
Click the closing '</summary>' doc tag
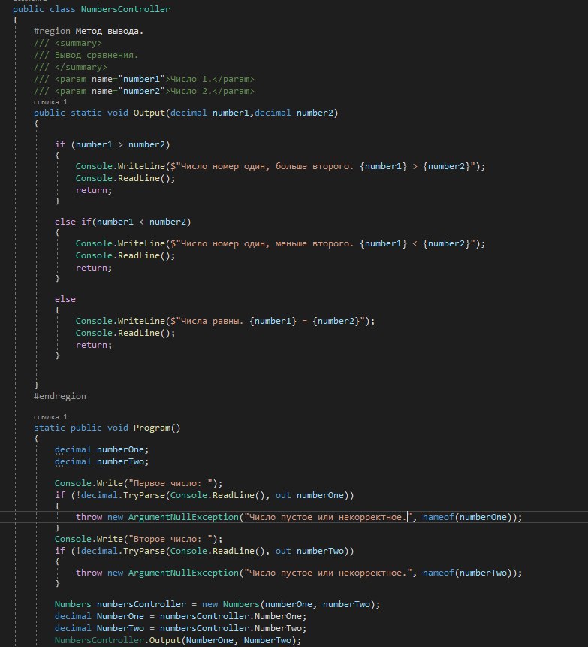(x=81, y=67)
